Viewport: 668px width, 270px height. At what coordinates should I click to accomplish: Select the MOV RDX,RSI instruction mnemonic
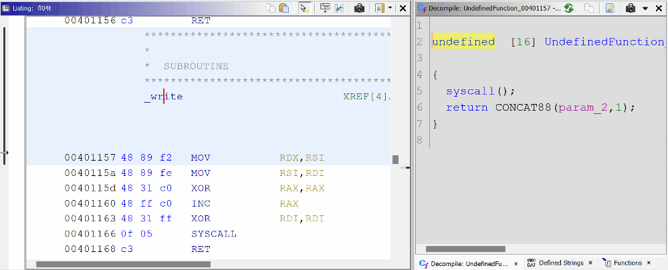point(201,158)
